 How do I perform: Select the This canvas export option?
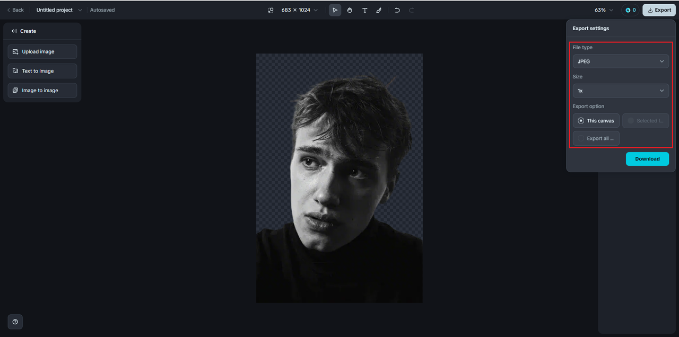(596, 121)
